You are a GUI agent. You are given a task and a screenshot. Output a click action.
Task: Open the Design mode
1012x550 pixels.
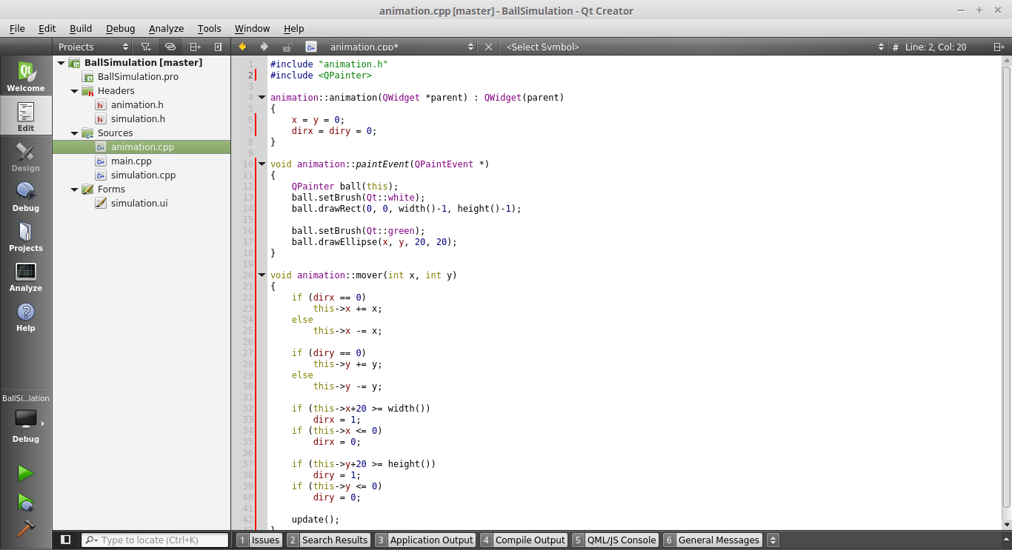tap(26, 156)
